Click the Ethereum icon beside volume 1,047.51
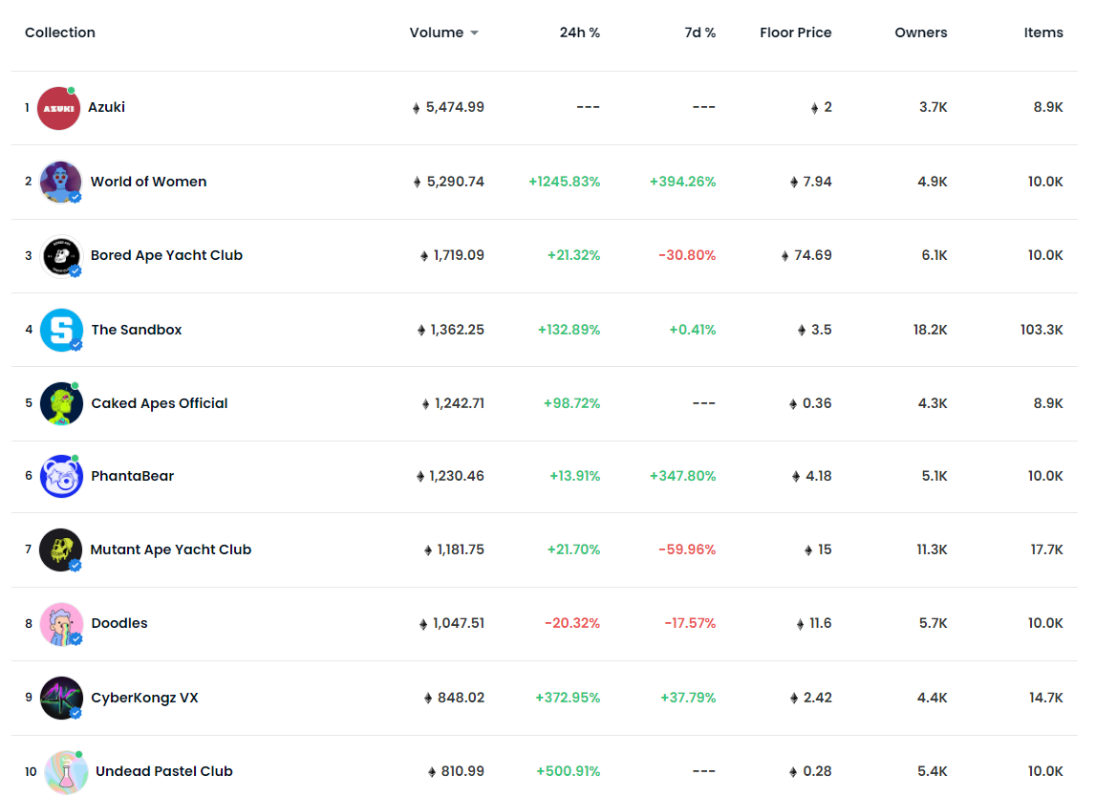Viewport: 1096px width, 797px height. click(423, 624)
